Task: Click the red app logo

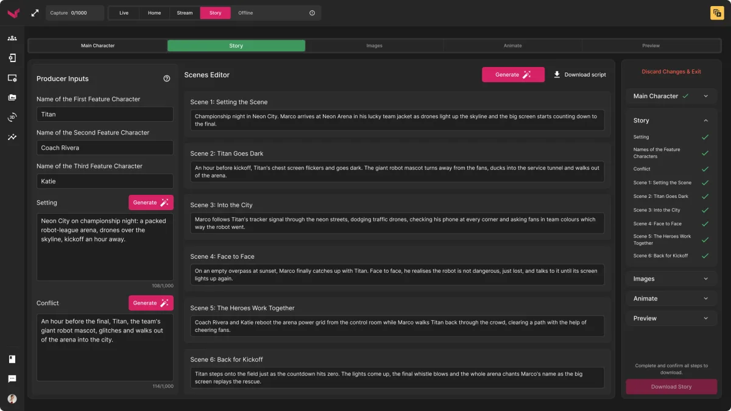Action: [x=13, y=13]
